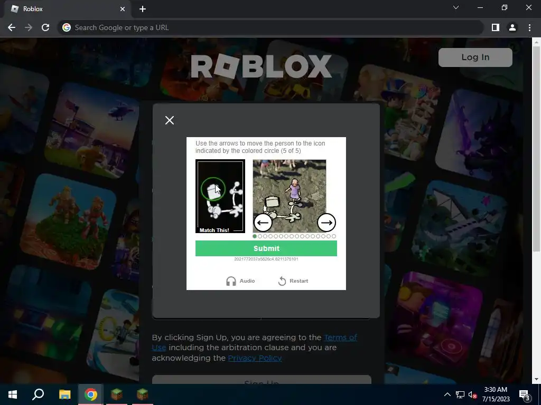Reload the current page

click(x=45, y=27)
